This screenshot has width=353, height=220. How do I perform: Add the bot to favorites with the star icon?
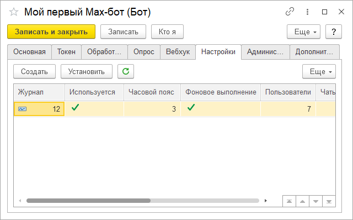[14, 12]
